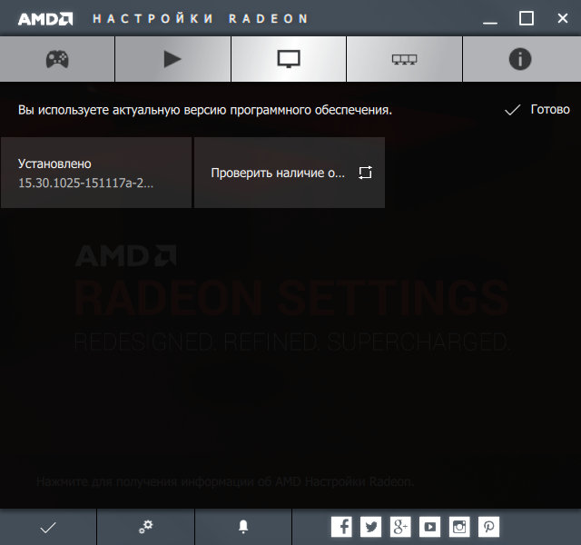Viewport: 581px width, 545px height.
Task: Click Проверить наличие обновлений button
Action: 290,173
